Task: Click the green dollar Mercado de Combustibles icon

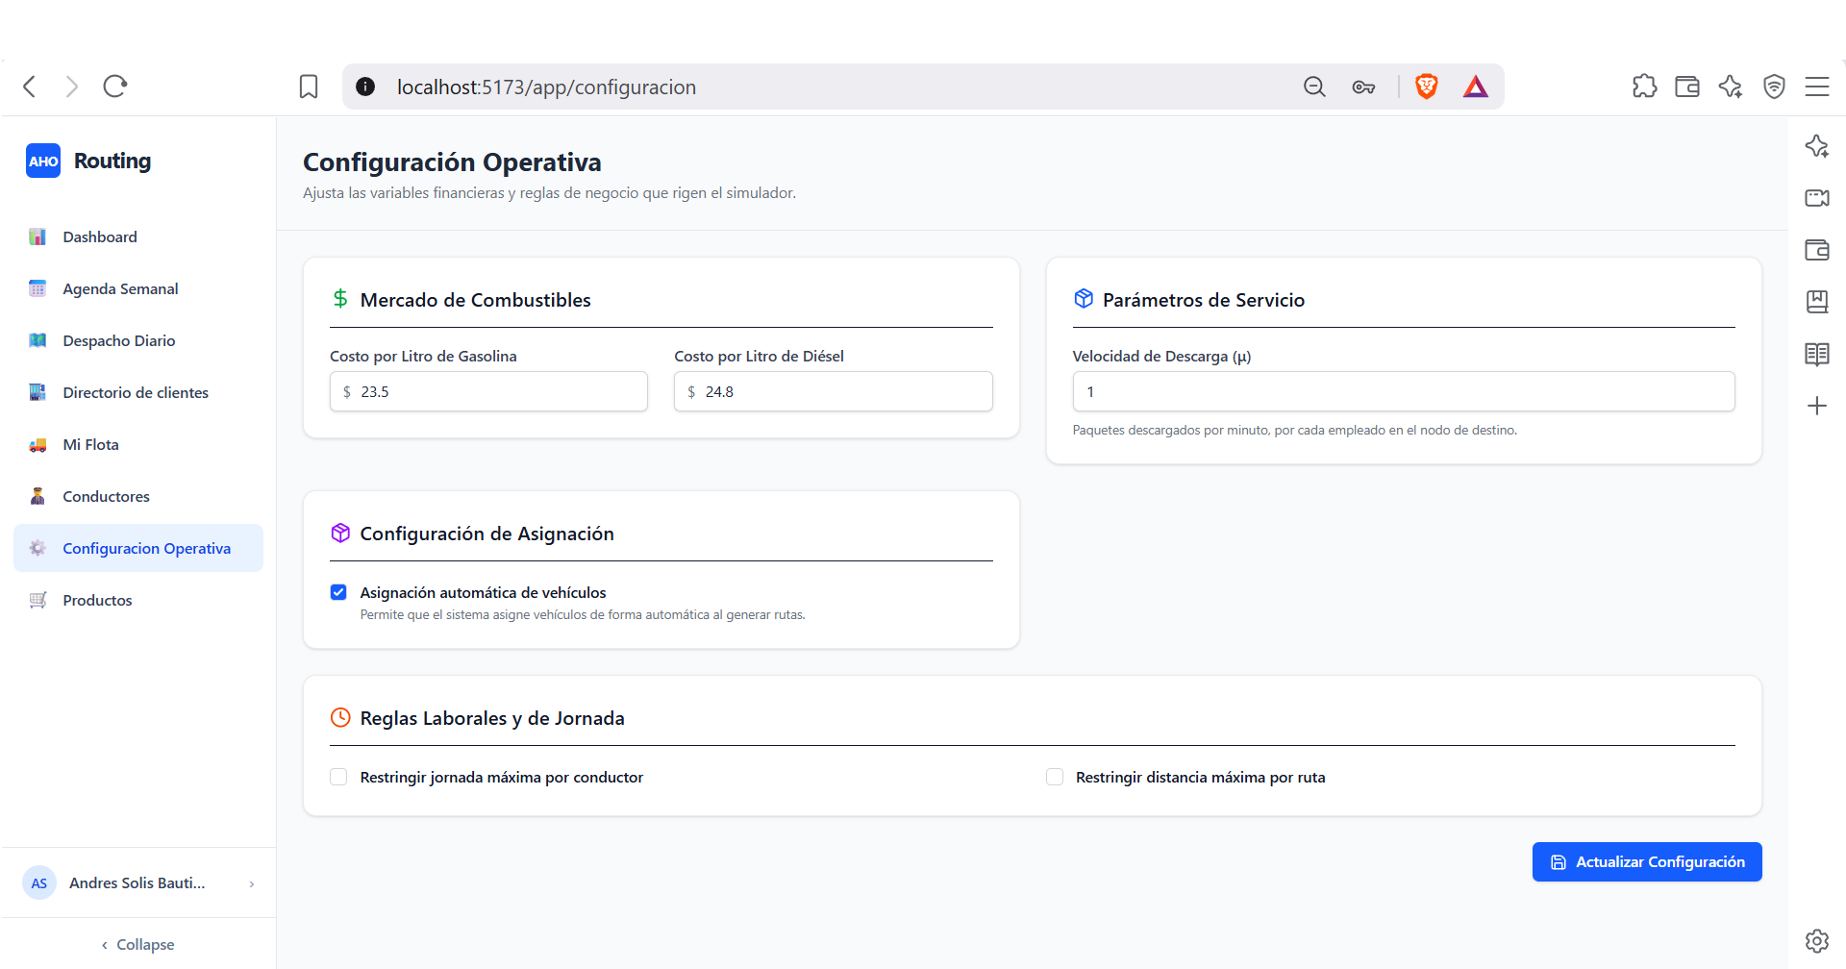Action: 340,299
